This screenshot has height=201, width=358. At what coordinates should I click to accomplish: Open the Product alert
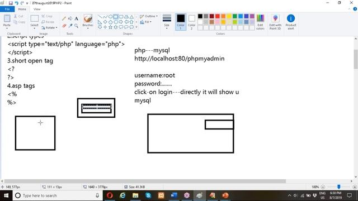[291, 22]
